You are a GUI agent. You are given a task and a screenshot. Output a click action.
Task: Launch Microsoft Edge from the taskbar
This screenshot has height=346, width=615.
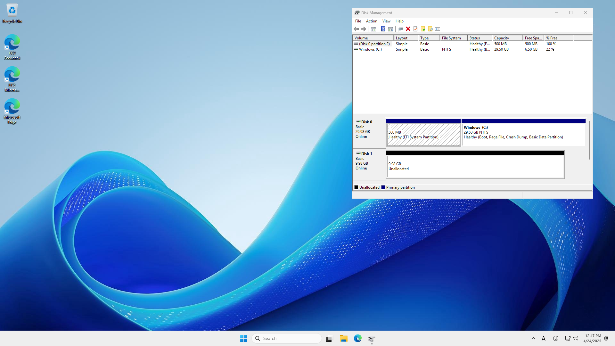pos(358,338)
